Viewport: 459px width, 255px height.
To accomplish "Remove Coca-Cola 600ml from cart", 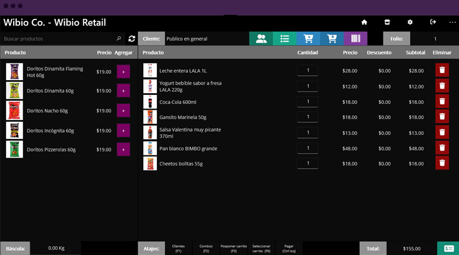I will pos(442,101).
